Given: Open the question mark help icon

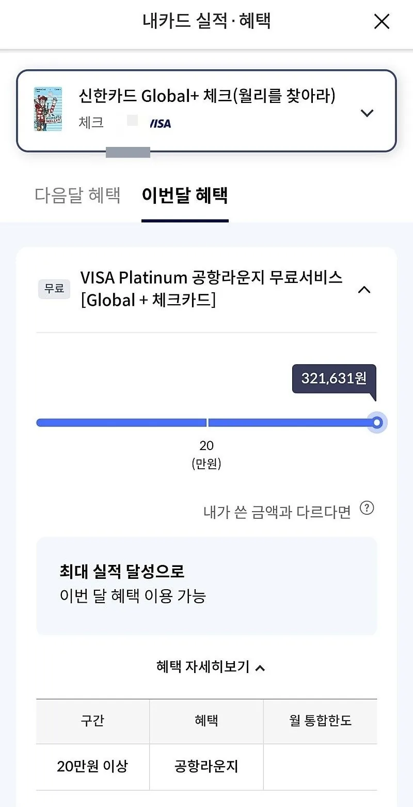Looking at the screenshot, I should [x=367, y=508].
